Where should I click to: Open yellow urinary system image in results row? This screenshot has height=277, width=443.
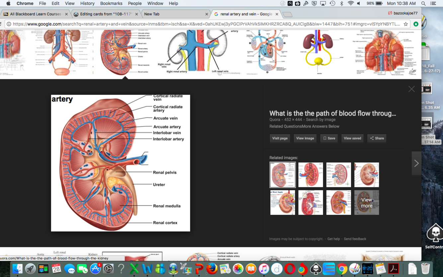coord(319,52)
